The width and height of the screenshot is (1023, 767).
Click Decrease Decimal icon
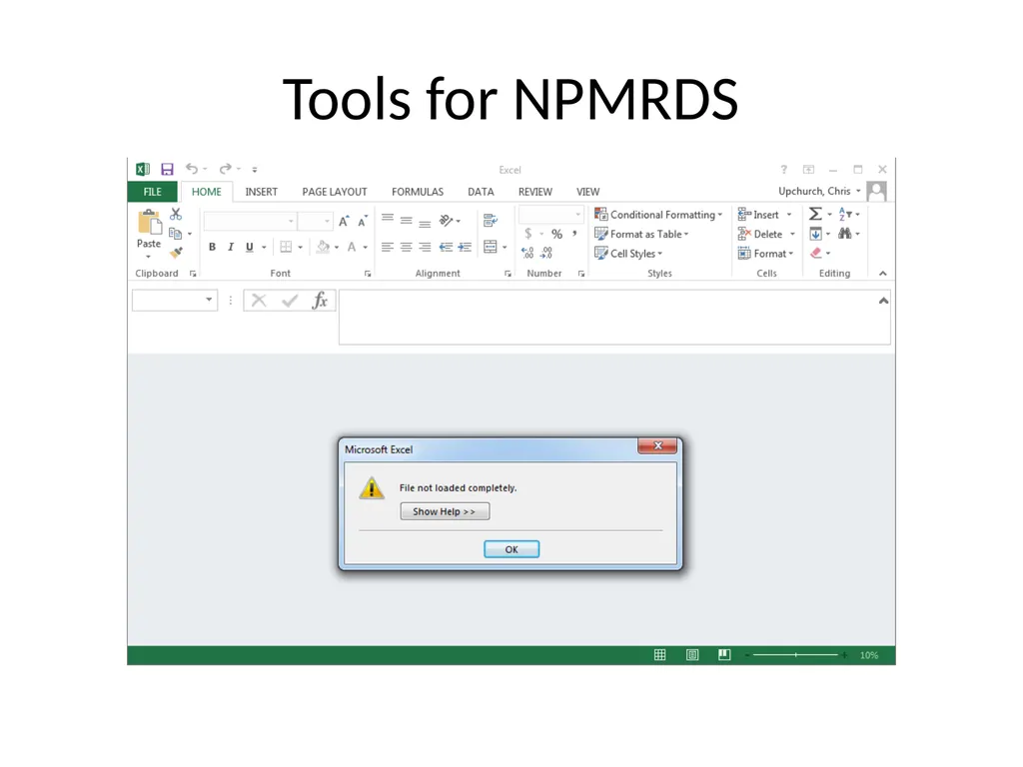(546, 253)
